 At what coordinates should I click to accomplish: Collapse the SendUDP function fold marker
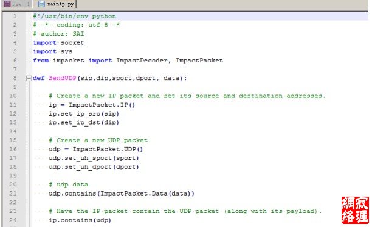29,78
